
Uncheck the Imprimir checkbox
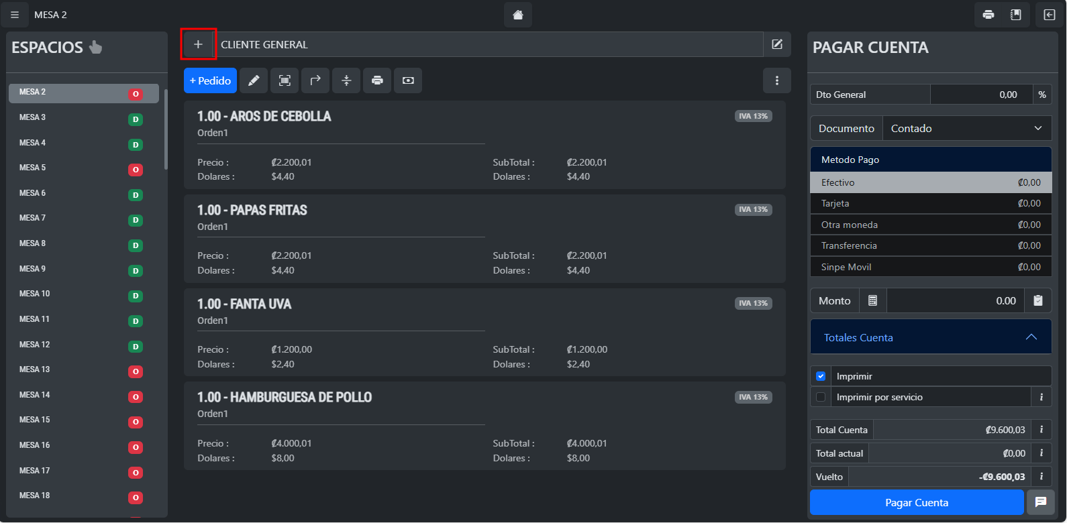(821, 376)
